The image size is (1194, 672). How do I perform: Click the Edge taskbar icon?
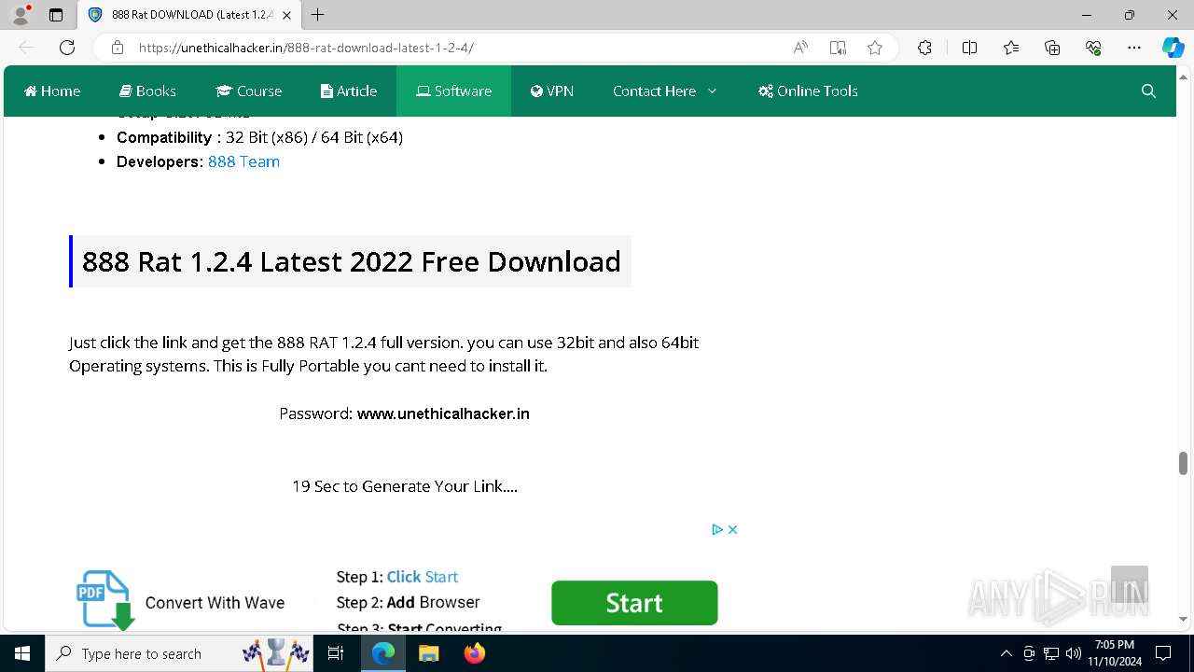click(383, 653)
